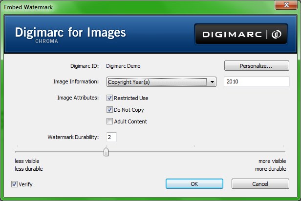Click the Personalize... button
This screenshot has width=301, height=201.
[x=257, y=66]
